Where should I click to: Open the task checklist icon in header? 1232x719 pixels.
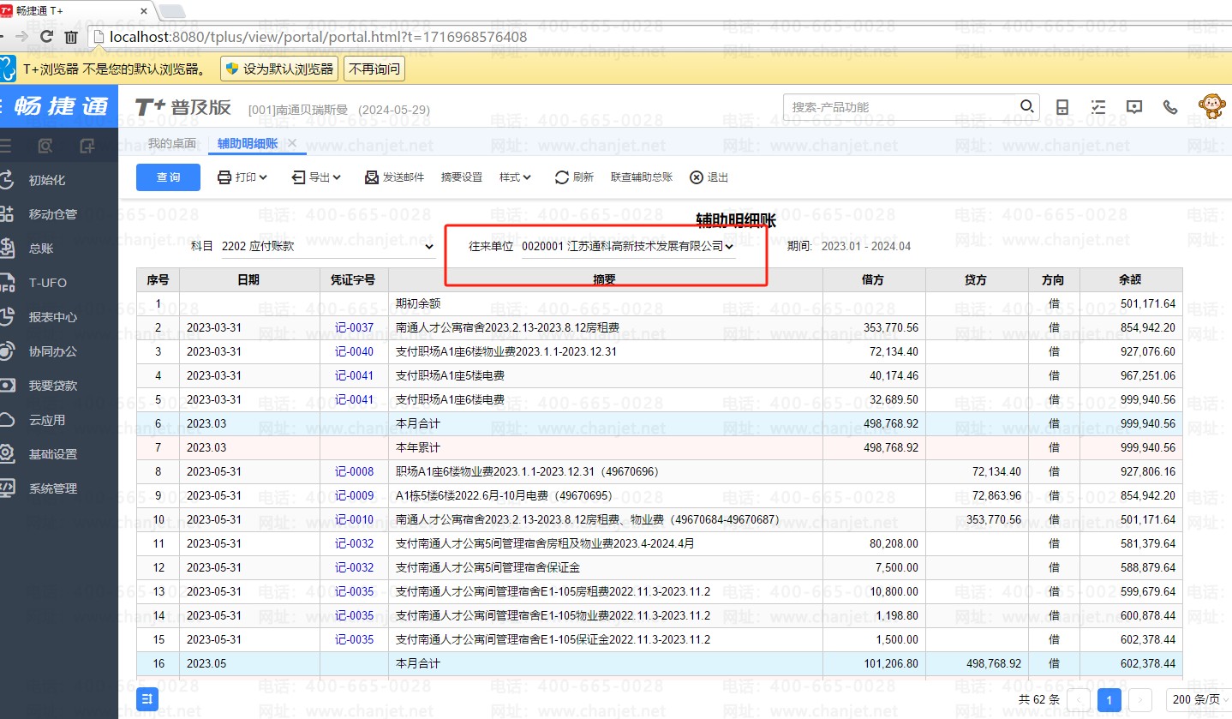[x=1098, y=107]
